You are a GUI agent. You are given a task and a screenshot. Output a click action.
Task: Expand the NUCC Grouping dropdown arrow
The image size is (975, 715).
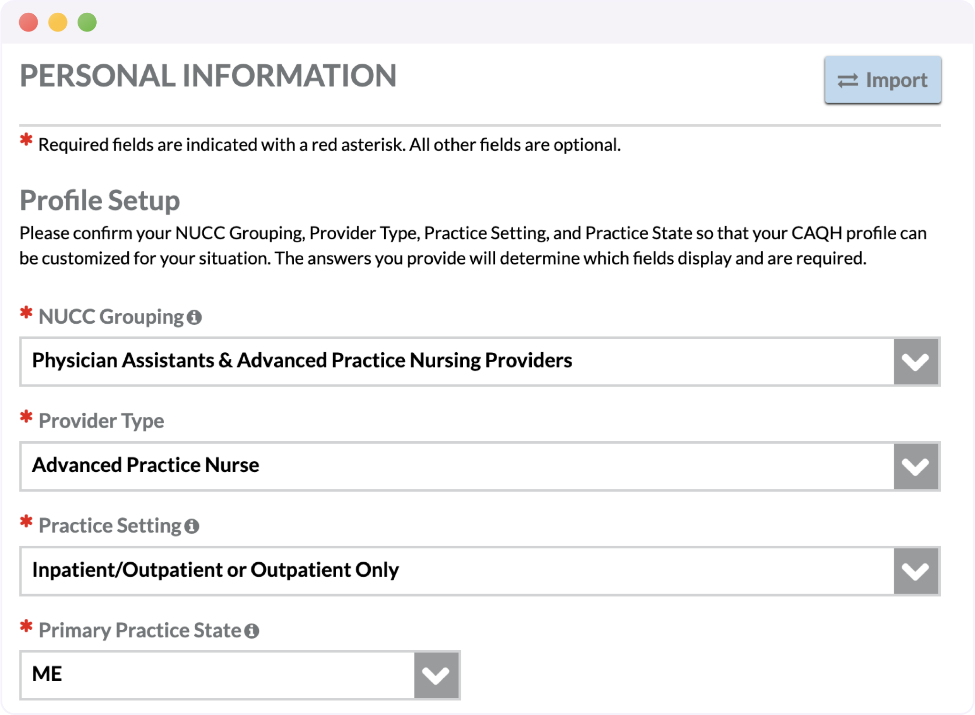coord(915,362)
